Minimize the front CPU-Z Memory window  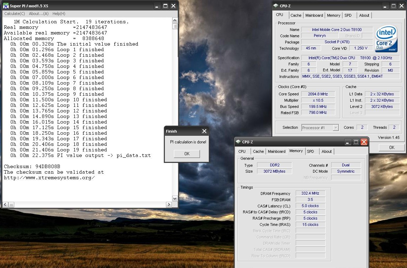348,142
